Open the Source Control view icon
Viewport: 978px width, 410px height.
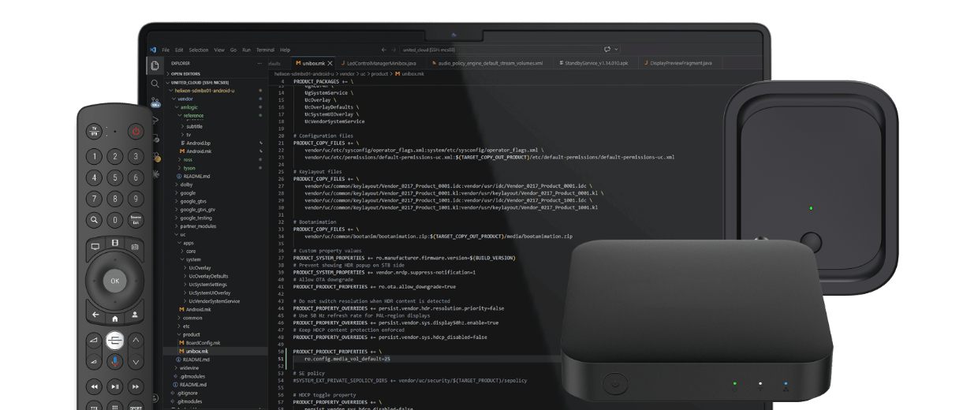(x=155, y=102)
